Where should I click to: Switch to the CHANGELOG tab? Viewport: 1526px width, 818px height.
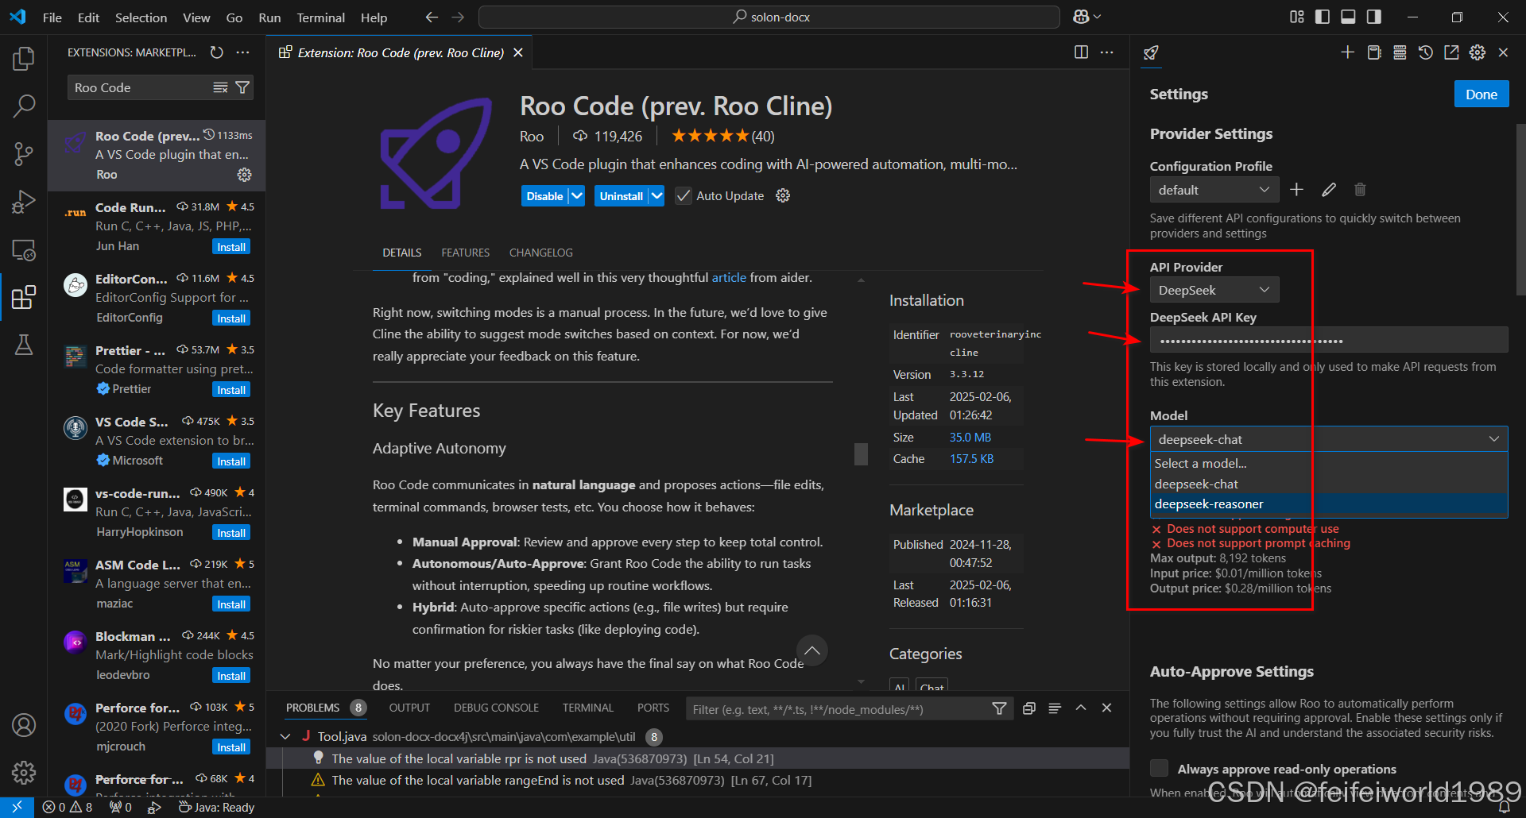540,253
